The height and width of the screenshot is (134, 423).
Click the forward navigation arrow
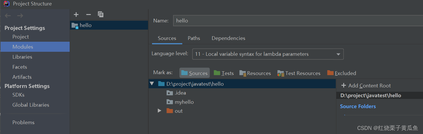click(x=20, y=16)
